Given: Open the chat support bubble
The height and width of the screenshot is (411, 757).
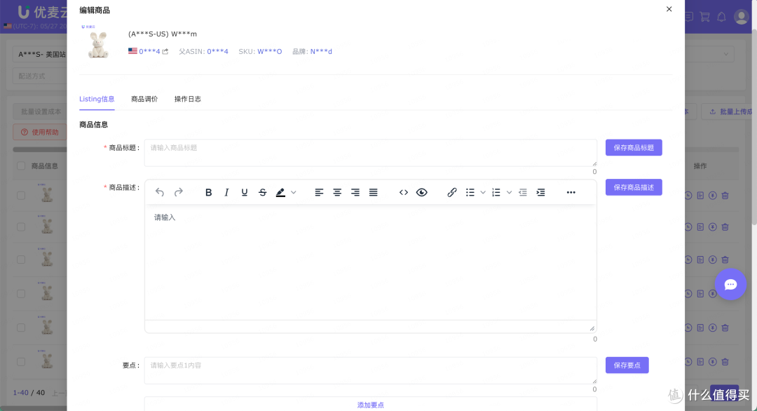Looking at the screenshot, I should tap(730, 285).
